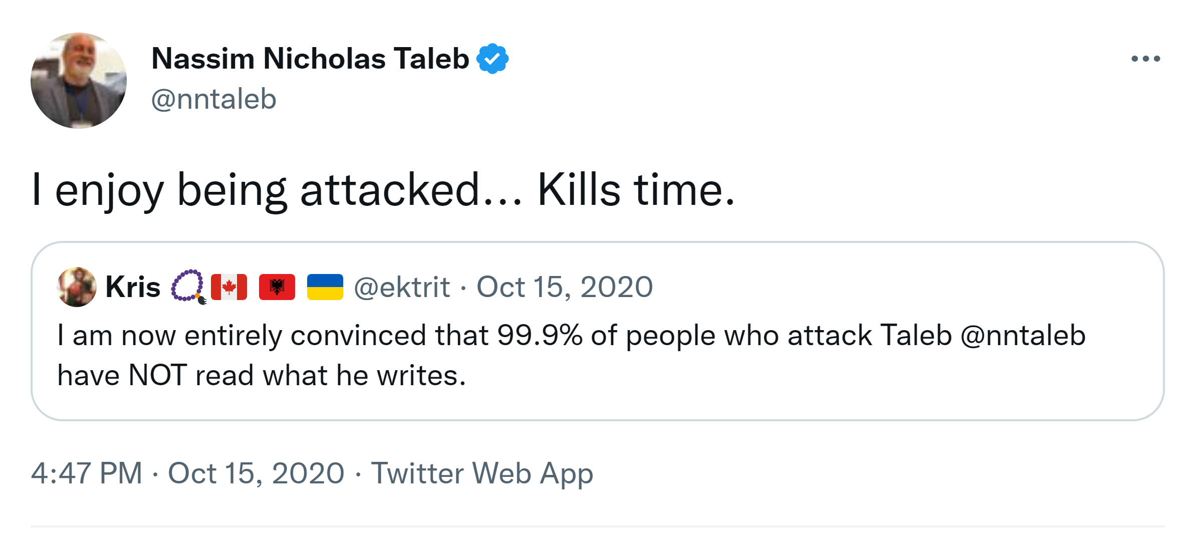This screenshot has width=1193, height=543.
Task: Open the @ektrit handle
Action: point(402,287)
